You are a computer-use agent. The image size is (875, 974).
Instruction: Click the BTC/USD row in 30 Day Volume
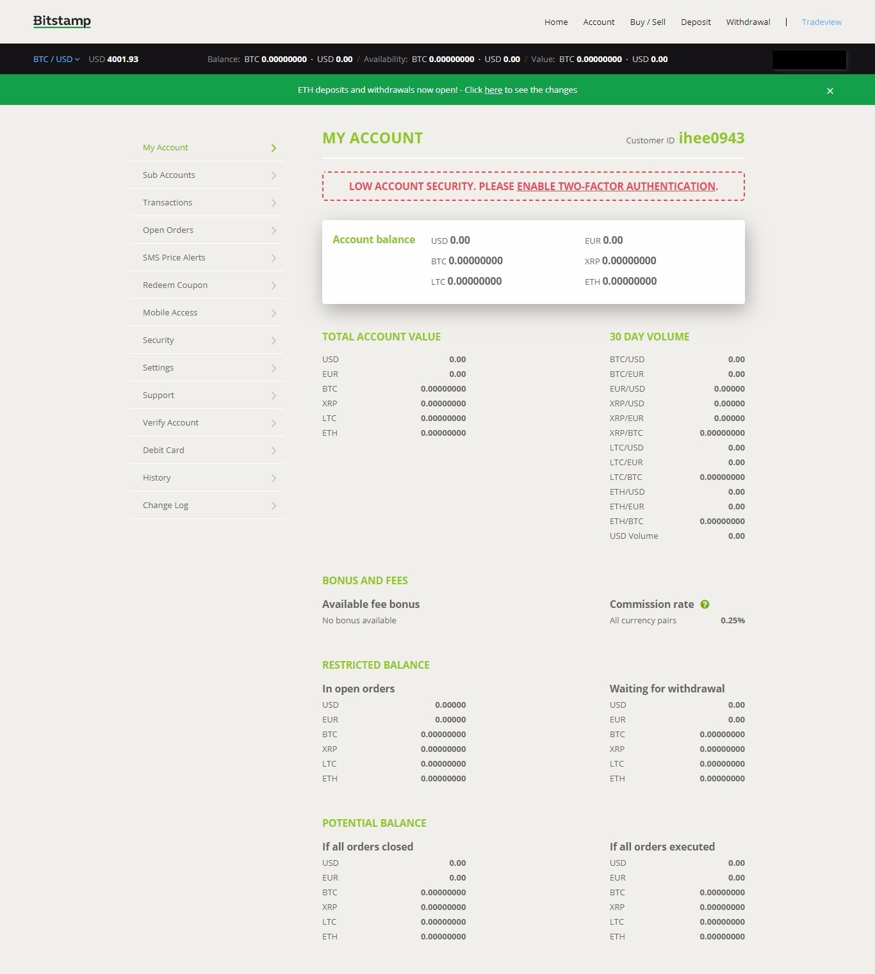(x=677, y=359)
